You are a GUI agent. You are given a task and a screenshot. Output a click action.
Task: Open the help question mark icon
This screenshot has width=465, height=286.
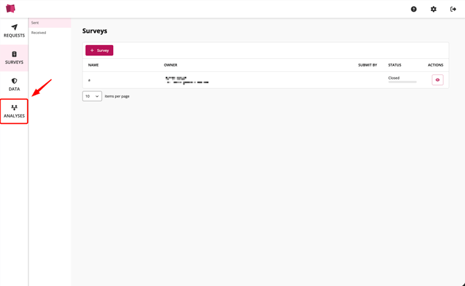pos(414,9)
